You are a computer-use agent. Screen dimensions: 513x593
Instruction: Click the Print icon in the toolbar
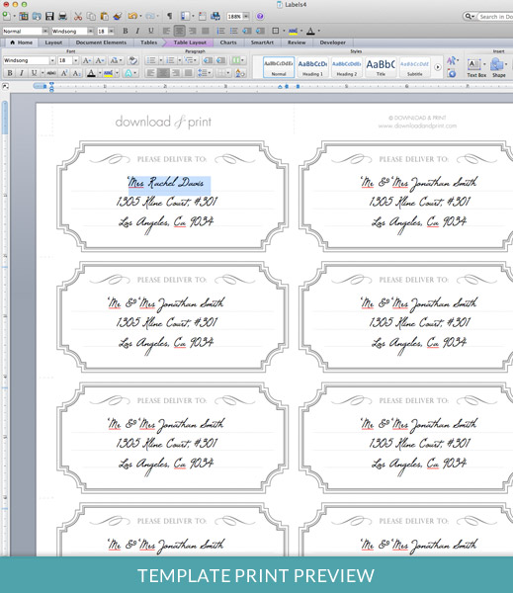point(62,16)
